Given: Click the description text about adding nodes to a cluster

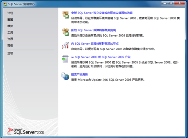Looking at the screenshot, I should pyautogui.click(x=113, y=49).
